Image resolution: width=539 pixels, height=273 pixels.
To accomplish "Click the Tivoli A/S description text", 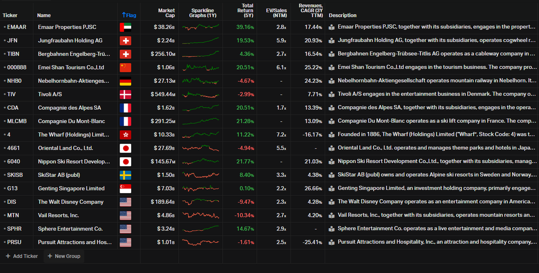I will coord(437,94).
